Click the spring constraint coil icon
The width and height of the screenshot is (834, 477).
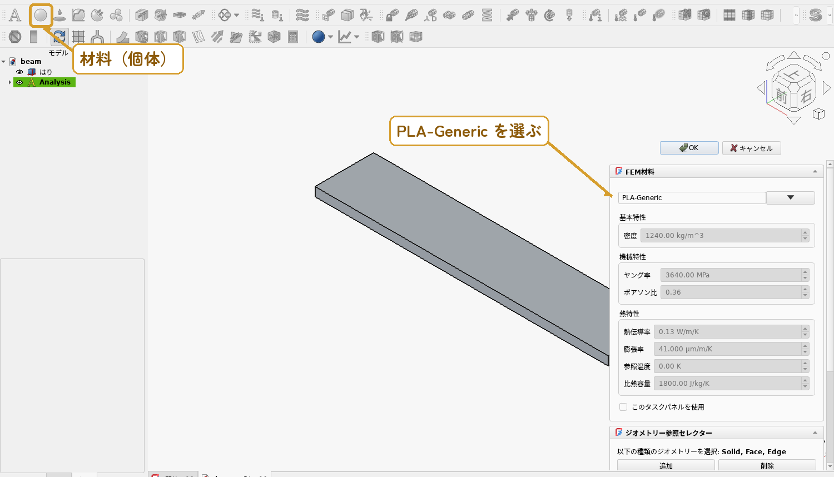point(487,15)
